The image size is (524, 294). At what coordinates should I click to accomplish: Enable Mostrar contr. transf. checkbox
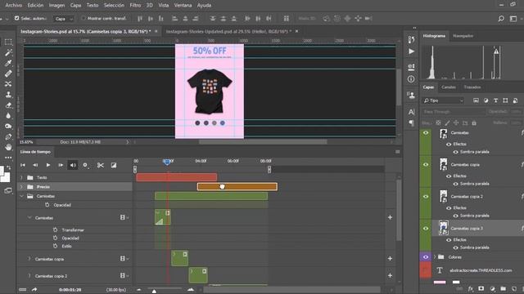point(84,18)
